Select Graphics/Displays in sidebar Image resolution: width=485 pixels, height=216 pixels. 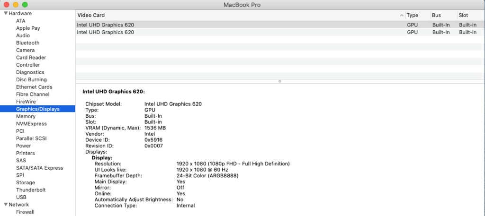[37, 109]
